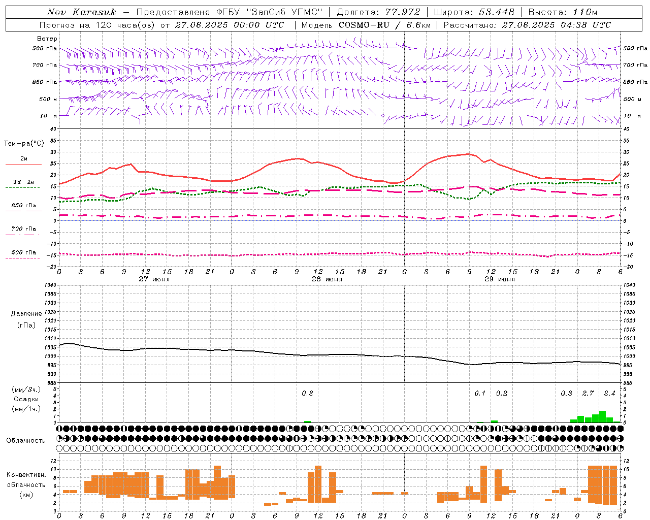650x520 pixels.
Task: Click the Осадки precipitation label
Action: (x=26, y=399)
